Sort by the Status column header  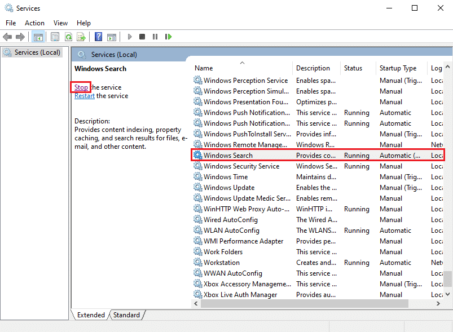358,68
